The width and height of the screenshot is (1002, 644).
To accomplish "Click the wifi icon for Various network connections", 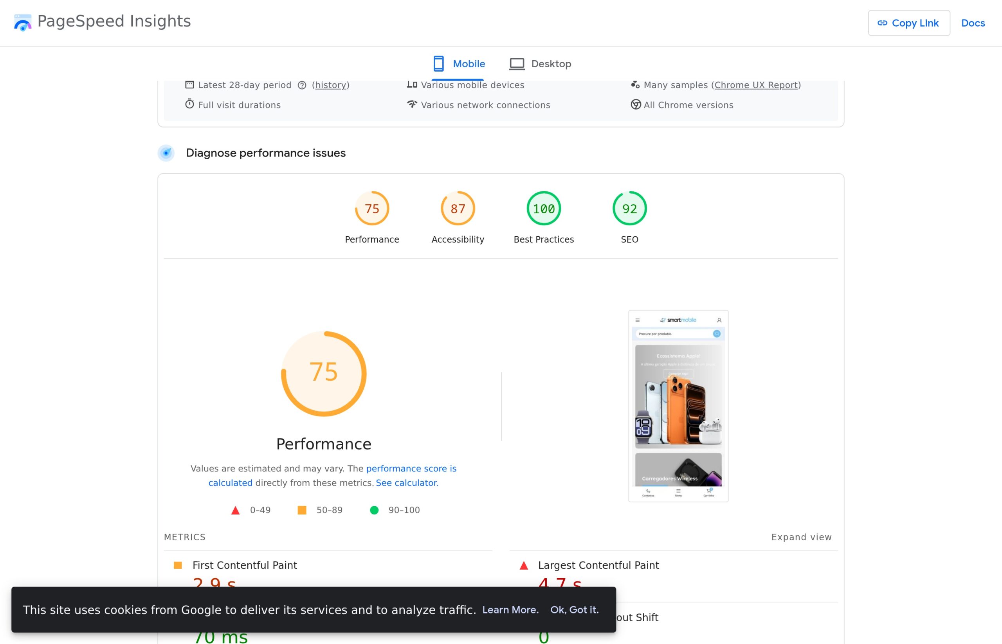I will (x=413, y=104).
